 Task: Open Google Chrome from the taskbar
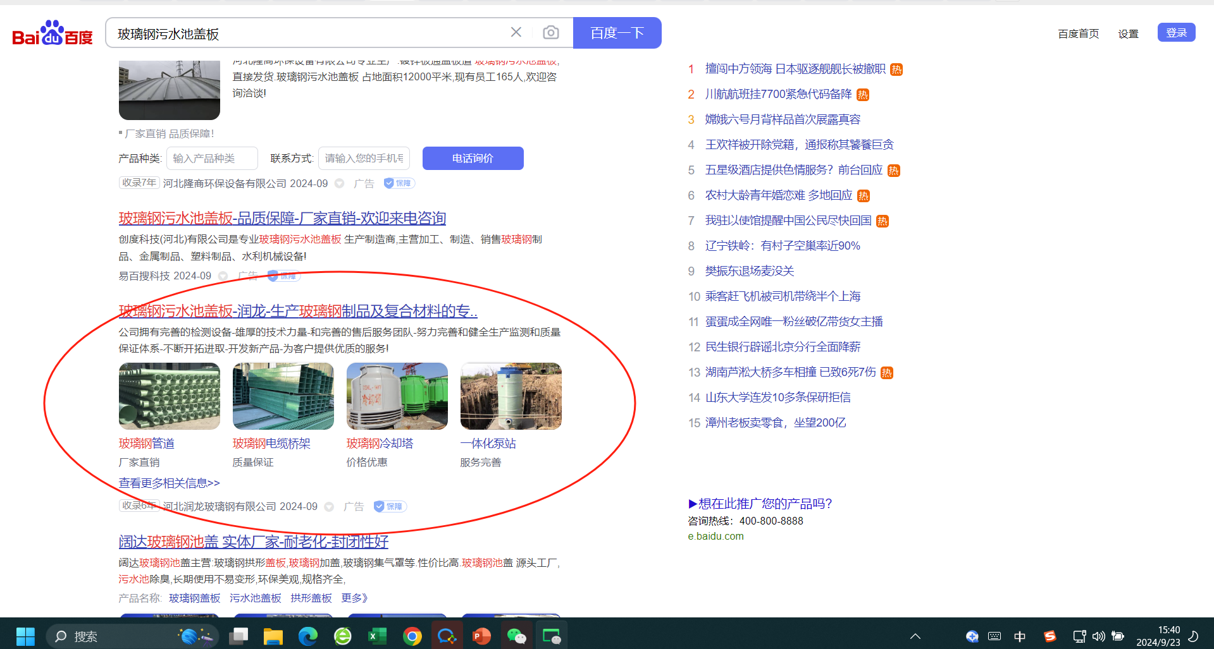412,636
